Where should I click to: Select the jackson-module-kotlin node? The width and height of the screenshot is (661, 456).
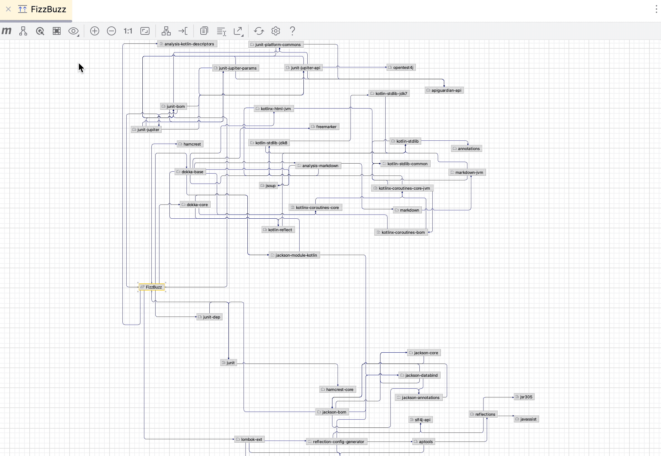pyautogui.click(x=294, y=255)
